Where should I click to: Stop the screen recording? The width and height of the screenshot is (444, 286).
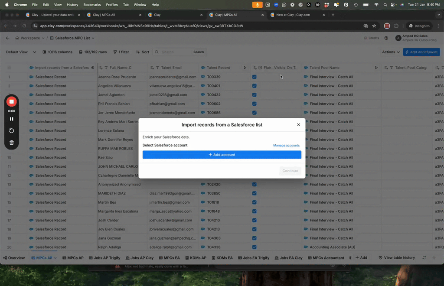[x=12, y=101]
